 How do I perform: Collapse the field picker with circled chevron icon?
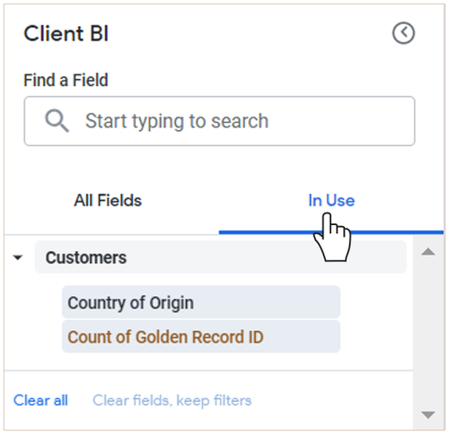click(x=403, y=33)
